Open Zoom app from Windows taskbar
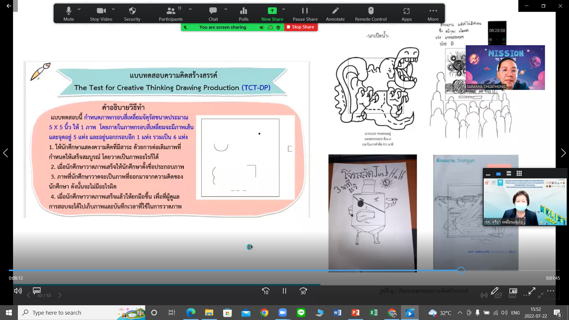Viewport: 569px width, 320px height. coord(282,313)
